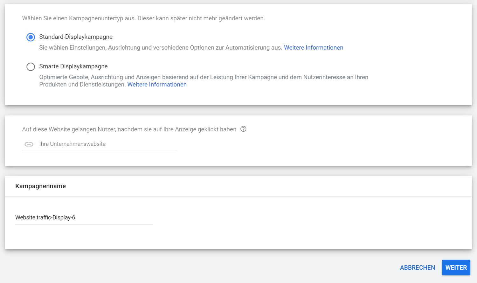Click the 'Sie wählen Einstellungen' description text
The height and width of the screenshot is (283, 477).
[160, 48]
